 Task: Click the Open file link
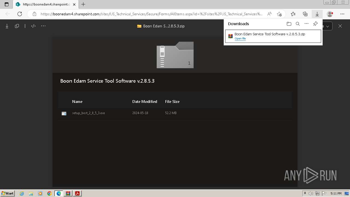pos(240,39)
